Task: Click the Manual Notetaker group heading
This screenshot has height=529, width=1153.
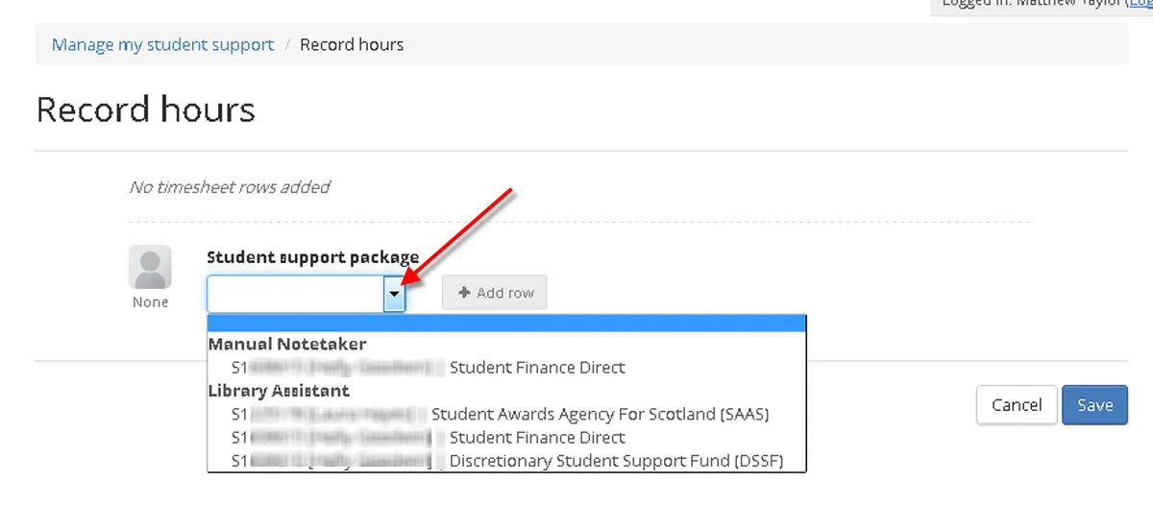Action: coord(287,344)
